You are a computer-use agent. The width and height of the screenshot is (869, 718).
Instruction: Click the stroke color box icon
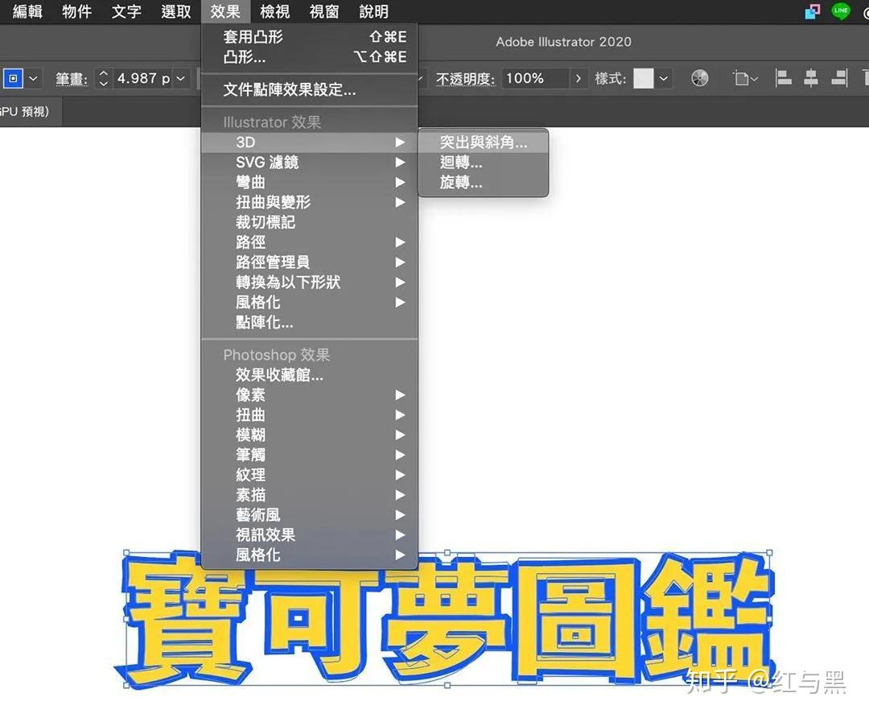tap(14, 78)
